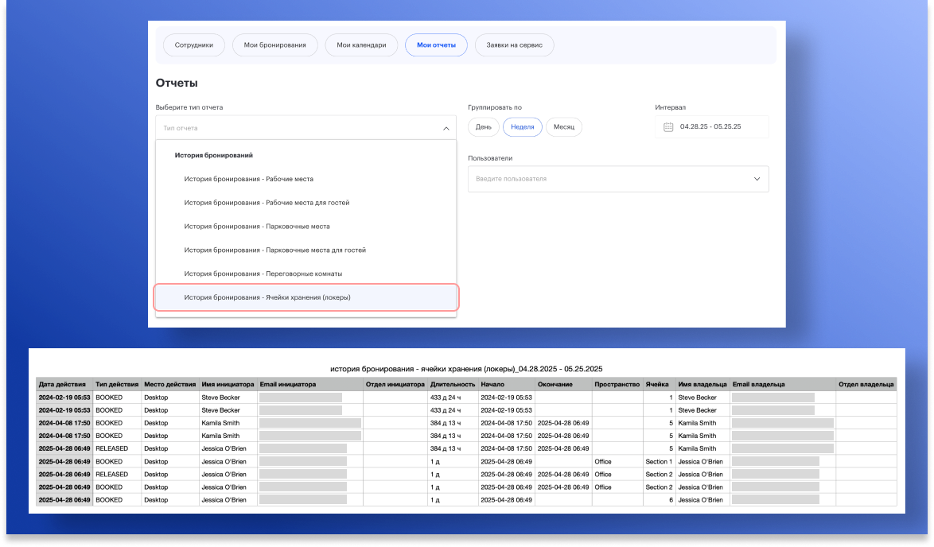Group by Неделя
The width and height of the screenshot is (934, 547).
pos(523,126)
